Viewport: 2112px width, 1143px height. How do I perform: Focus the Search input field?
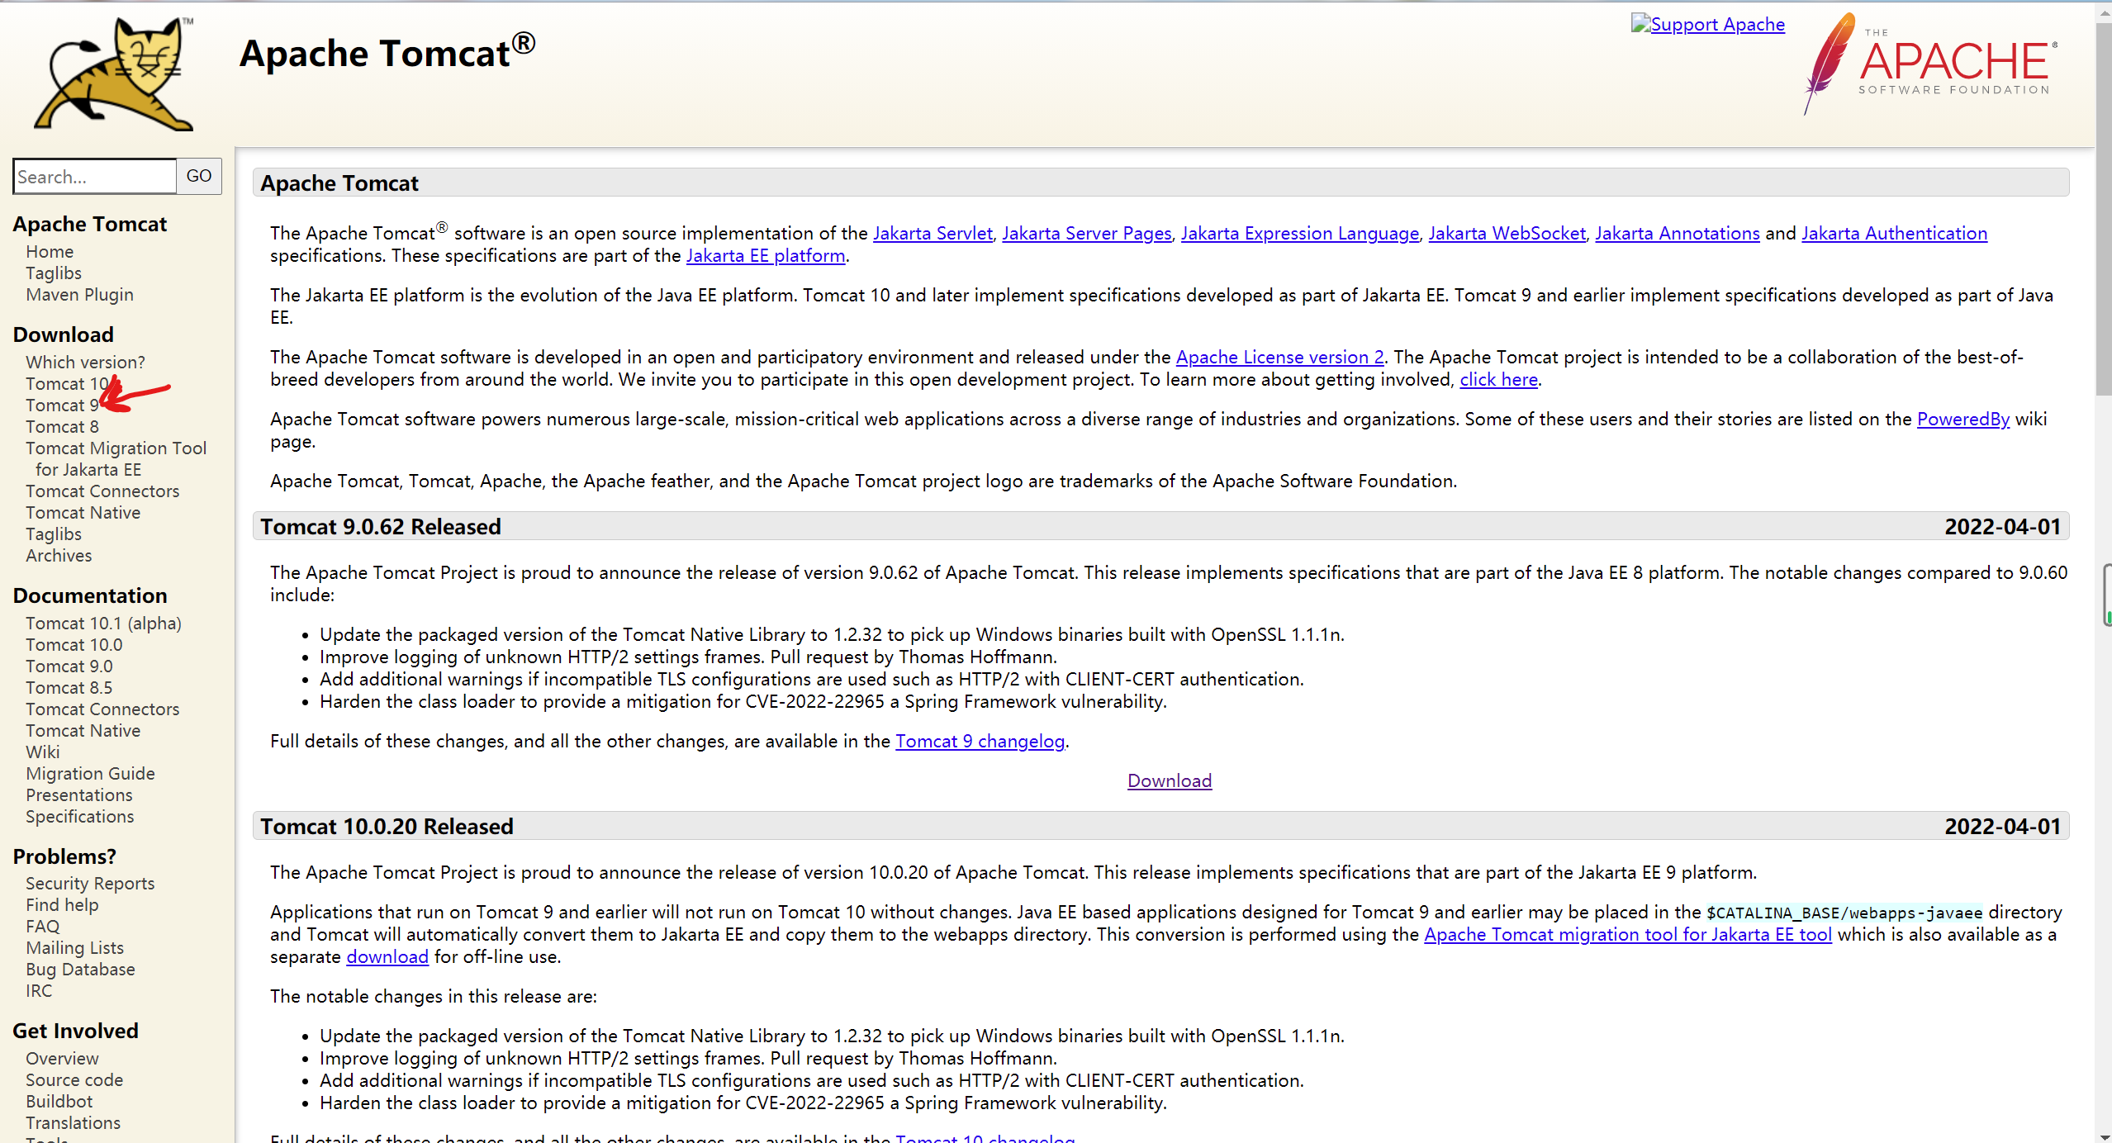click(x=95, y=177)
